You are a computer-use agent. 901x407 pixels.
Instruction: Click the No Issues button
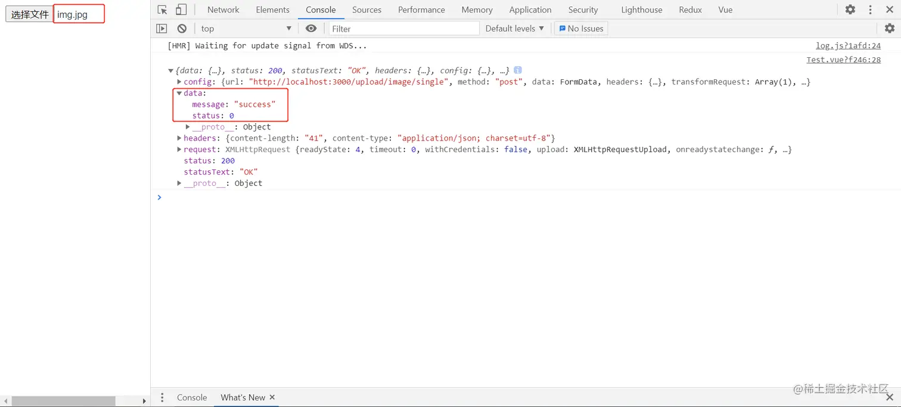click(581, 29)
